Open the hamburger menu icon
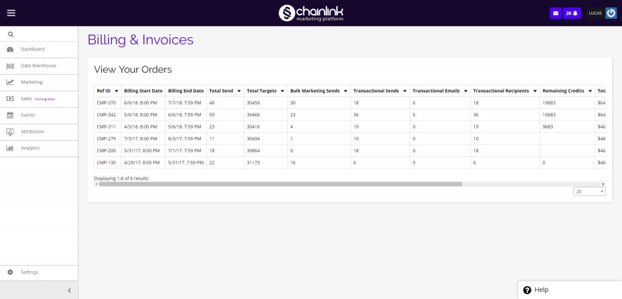Screen dimensions: 622x299 pyautogui.click(x=11, y=13)
